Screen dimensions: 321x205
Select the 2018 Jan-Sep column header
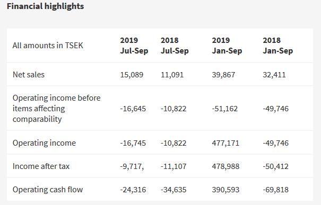point(278,46)
